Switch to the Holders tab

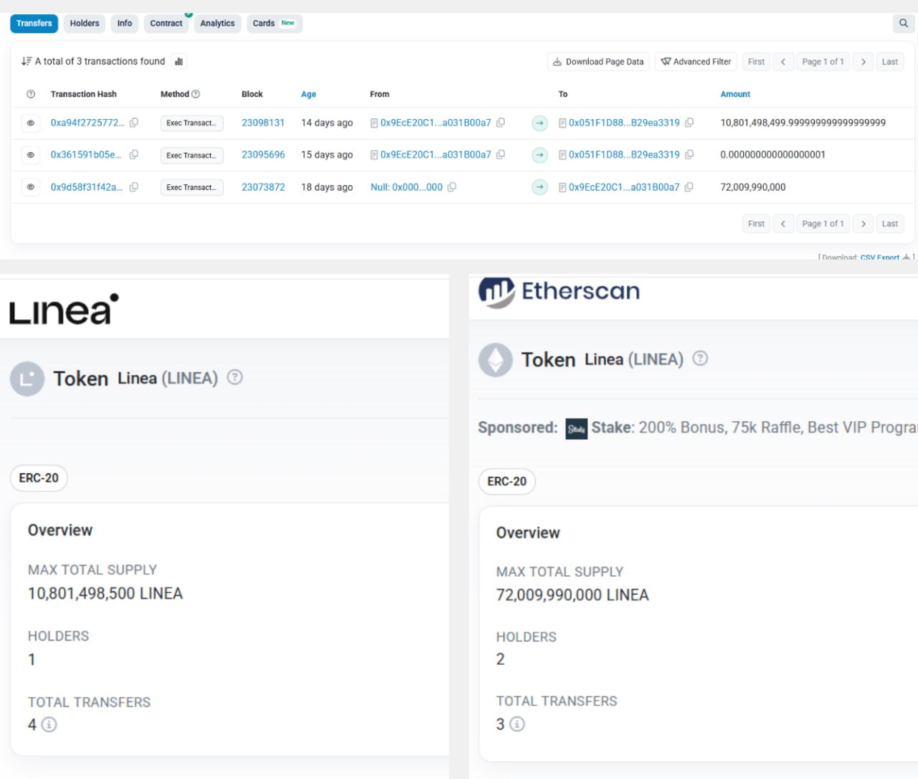pyautogui.click(x=85, y=24)
